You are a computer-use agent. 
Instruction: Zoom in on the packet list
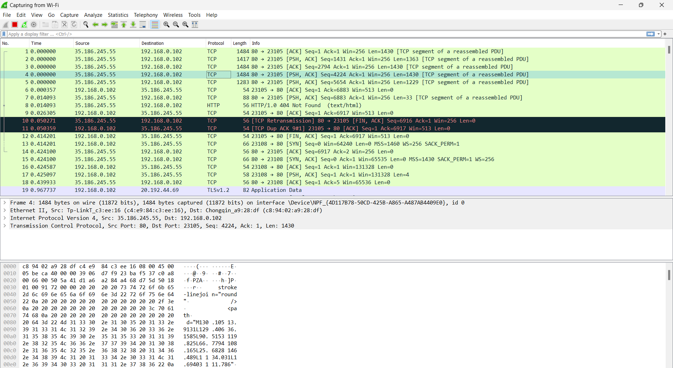[x=166, y=25]
